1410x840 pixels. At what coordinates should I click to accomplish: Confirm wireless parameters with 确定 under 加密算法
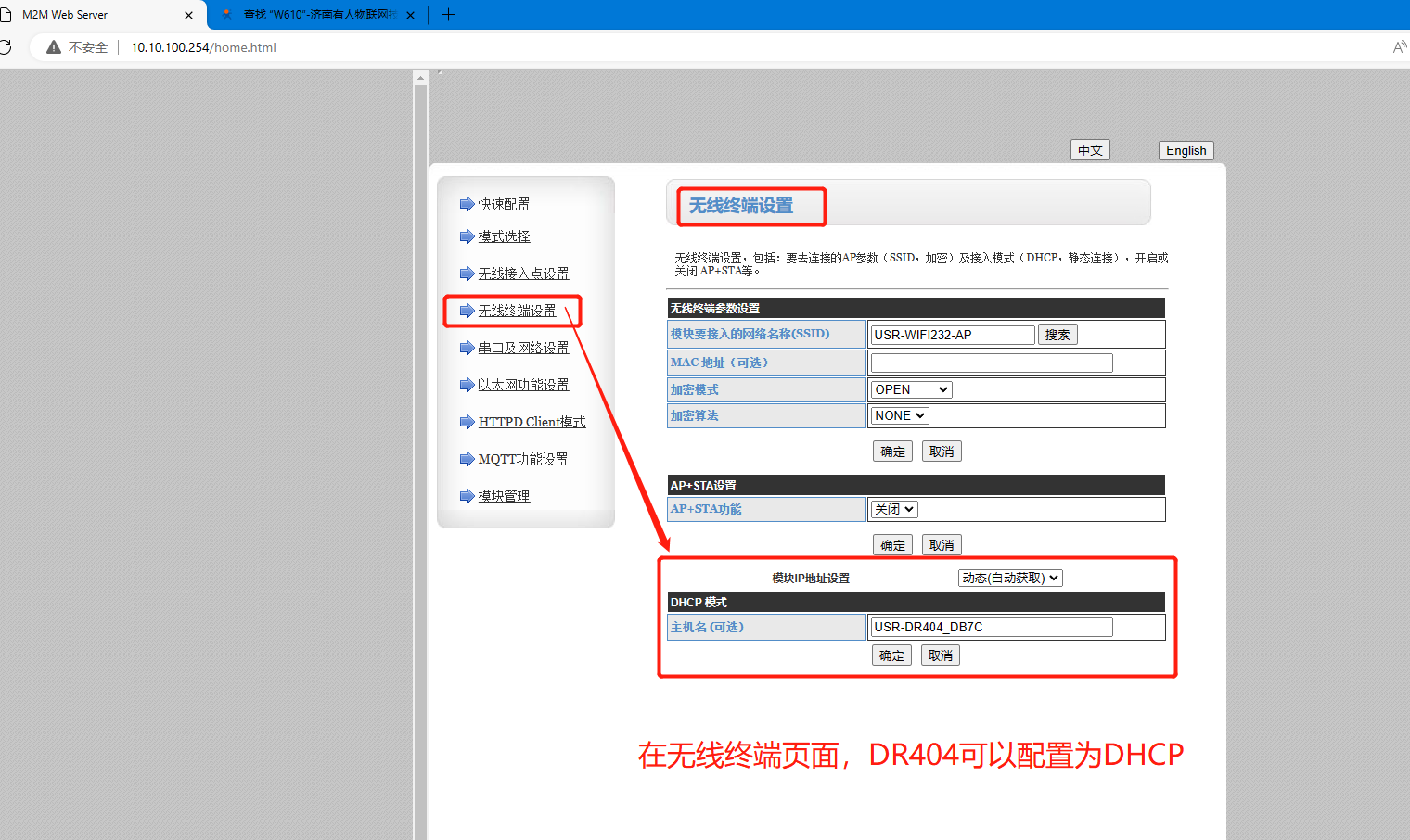(892, 452)
